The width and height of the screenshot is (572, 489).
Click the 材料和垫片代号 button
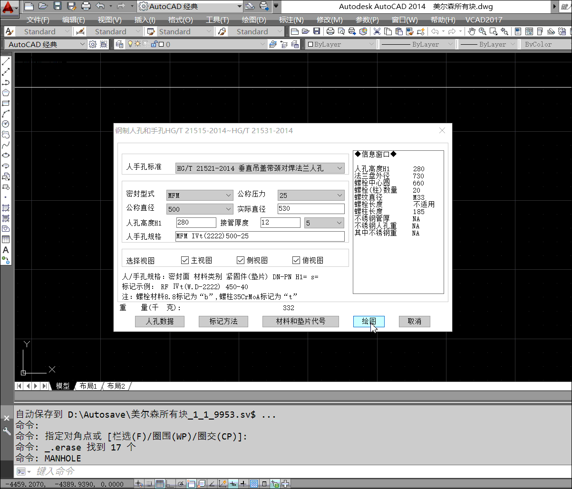tap(301, 321)
